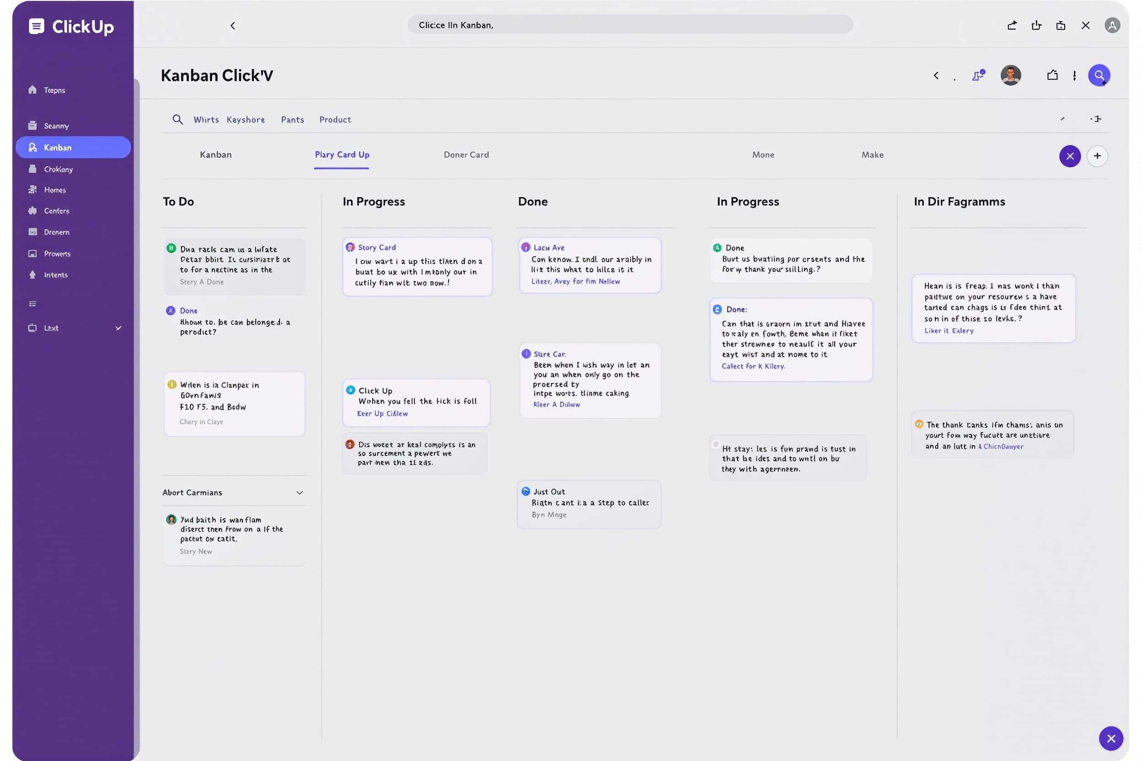
Task: Open notifications icon with blue dot
Action: point(978,75)
